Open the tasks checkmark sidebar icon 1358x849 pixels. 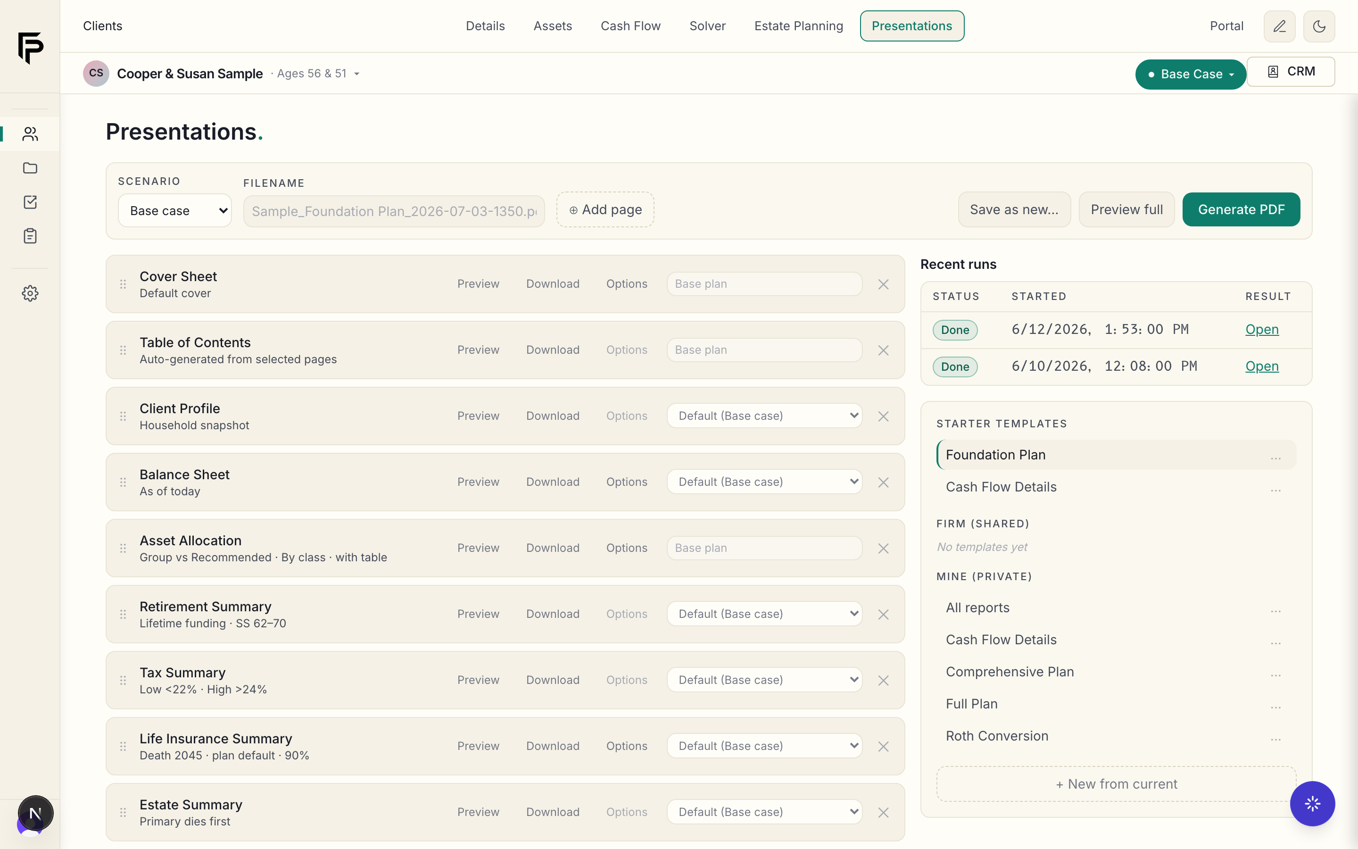point(30,202)
